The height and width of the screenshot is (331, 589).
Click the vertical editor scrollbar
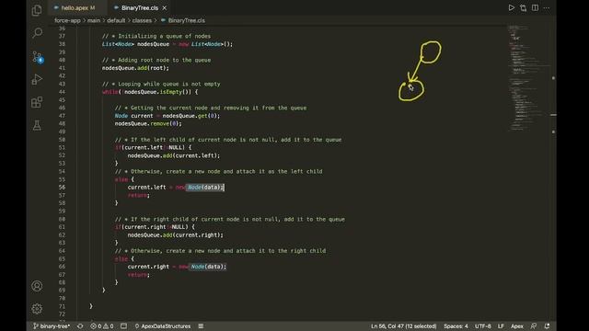tap(553, 172)
